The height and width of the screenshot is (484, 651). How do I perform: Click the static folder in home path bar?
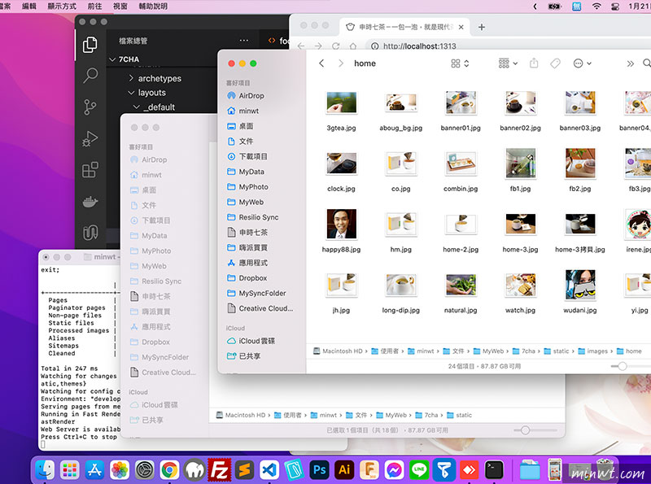click(557, 351)
